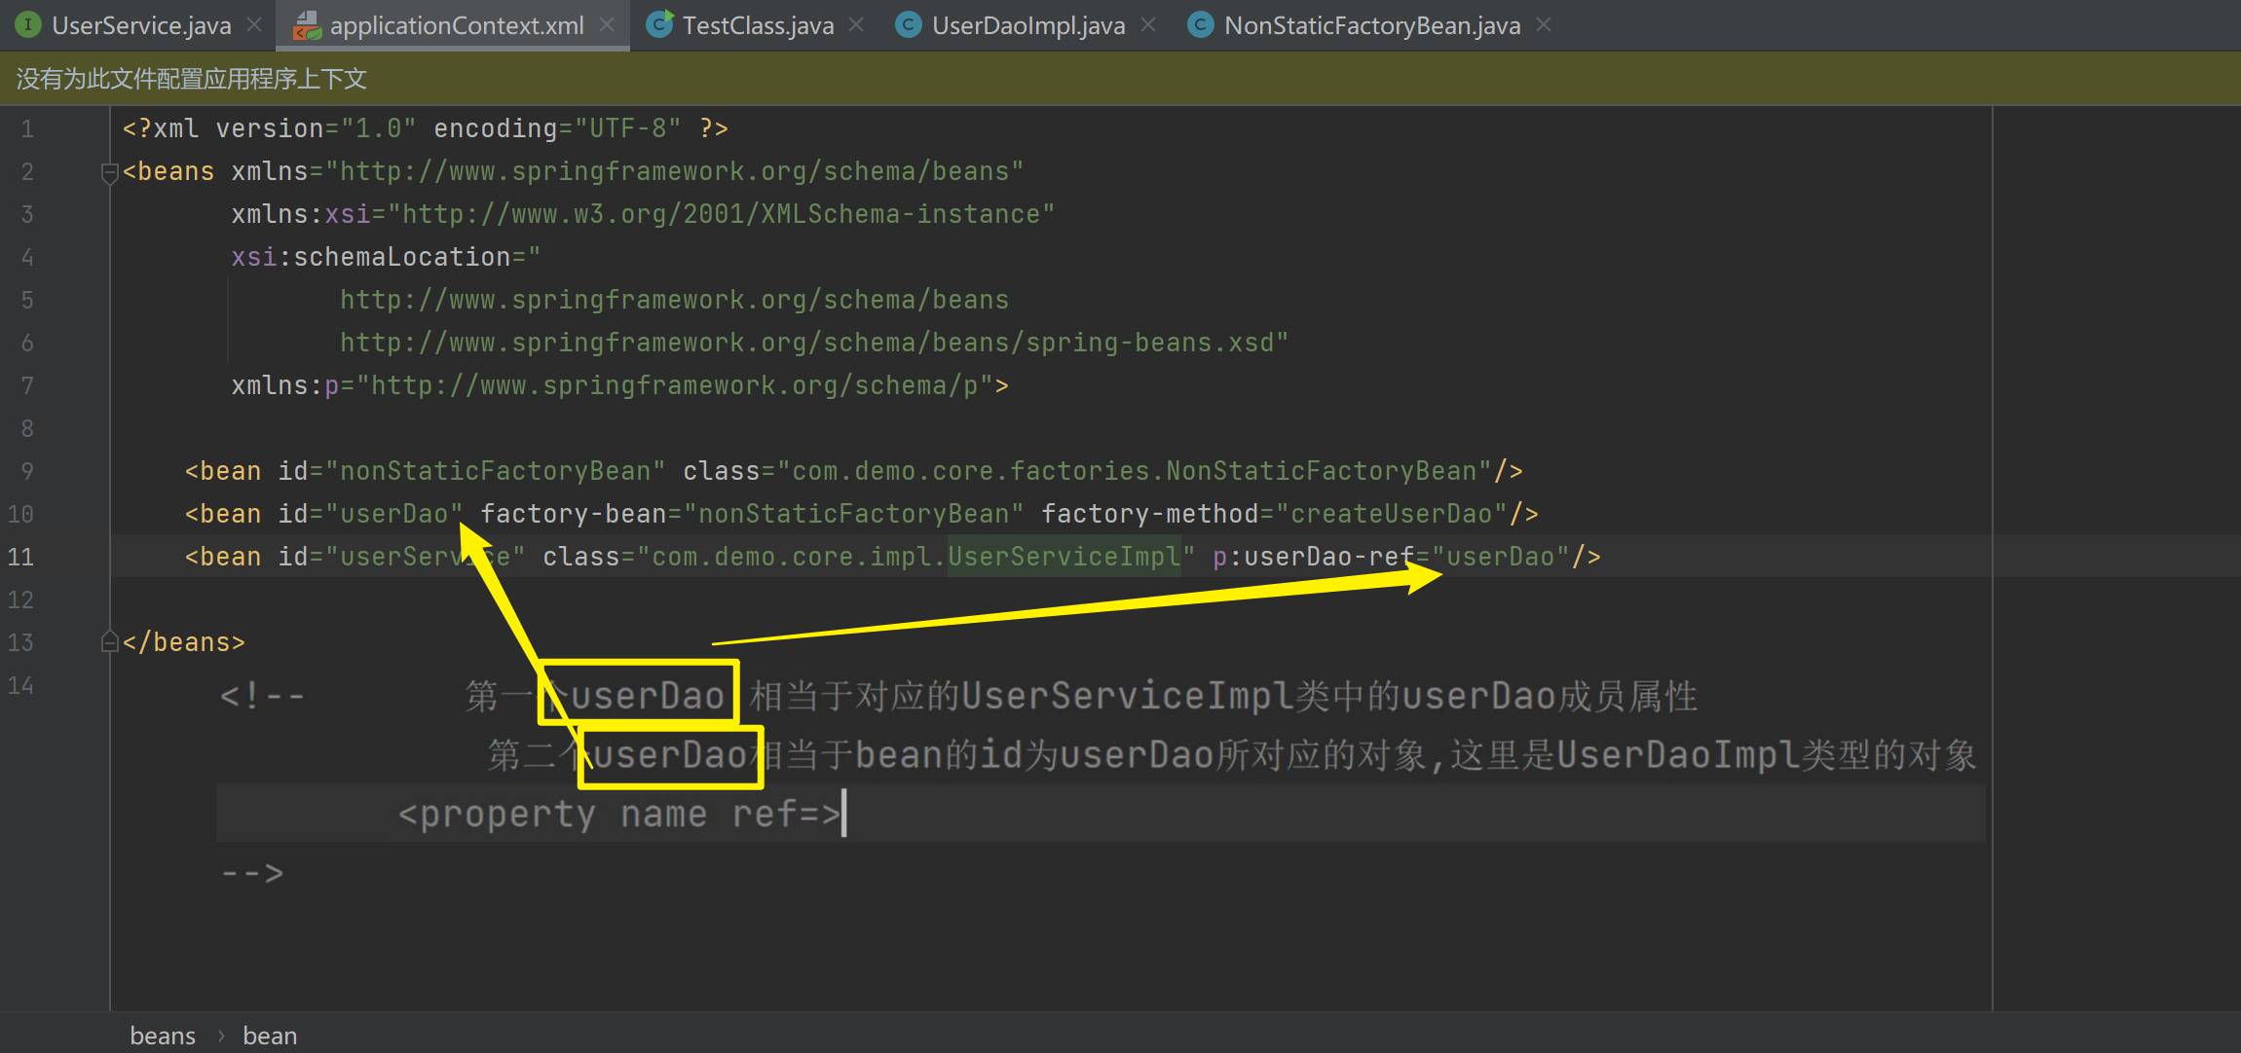Image resolution: width=2241 pixels, height=1053 pixels.
Task: Click line number 11 in the gutter
Action: click(21, 557)
